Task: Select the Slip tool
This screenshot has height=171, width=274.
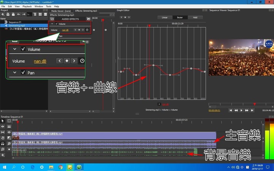Action: coord(3,132)
